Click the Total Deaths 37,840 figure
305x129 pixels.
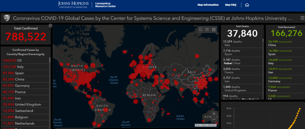242,33
